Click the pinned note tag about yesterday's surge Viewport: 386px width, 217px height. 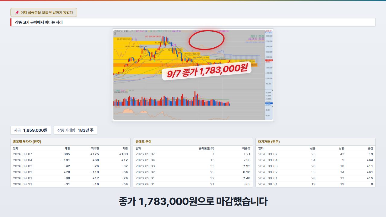(44, 12)
